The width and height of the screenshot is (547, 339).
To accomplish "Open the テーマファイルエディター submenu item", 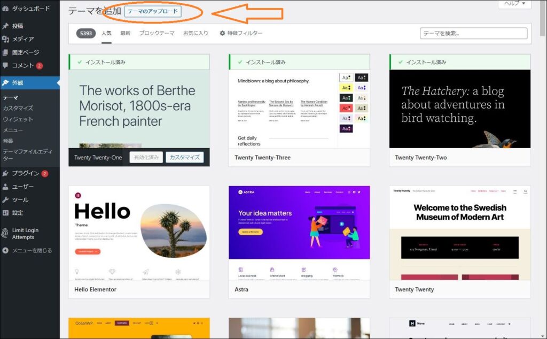I will tap(28, 155).
